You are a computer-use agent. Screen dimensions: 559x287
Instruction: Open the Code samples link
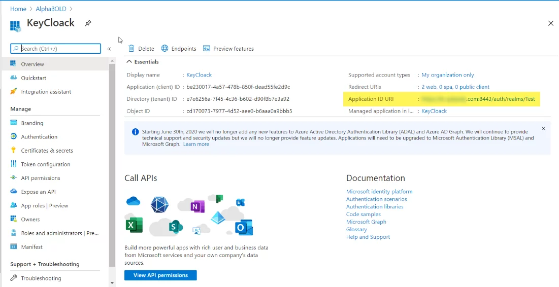coord(364,214)
